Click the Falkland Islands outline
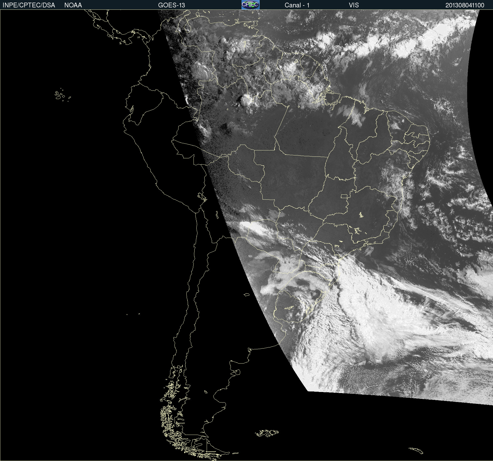Screen dimensions: 493x461 (x=267, y=433)
